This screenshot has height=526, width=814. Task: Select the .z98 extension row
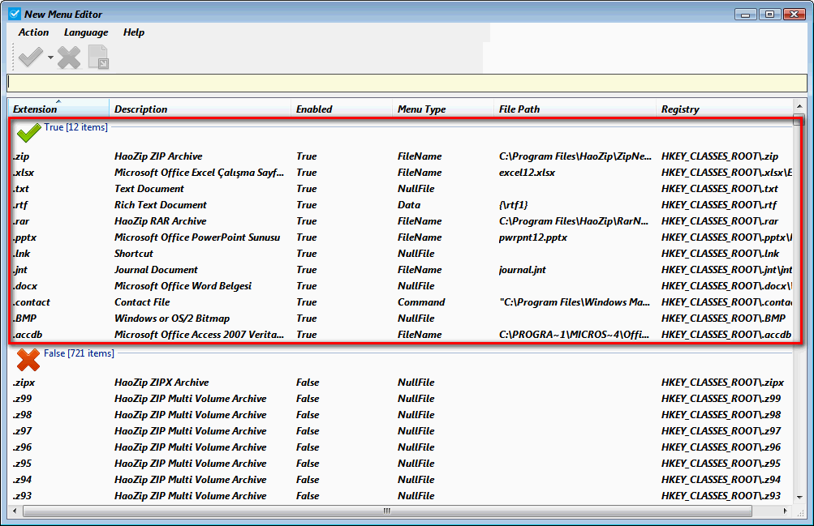pyautogui.click(x=401, y=415)
